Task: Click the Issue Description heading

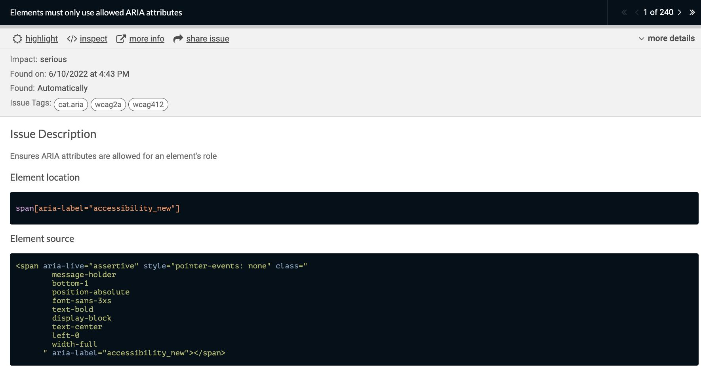Action: 53,134
